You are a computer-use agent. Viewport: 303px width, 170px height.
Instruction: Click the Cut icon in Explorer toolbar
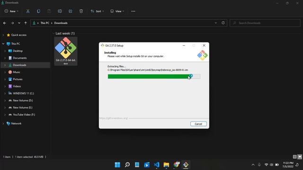[x=28, y=11]
